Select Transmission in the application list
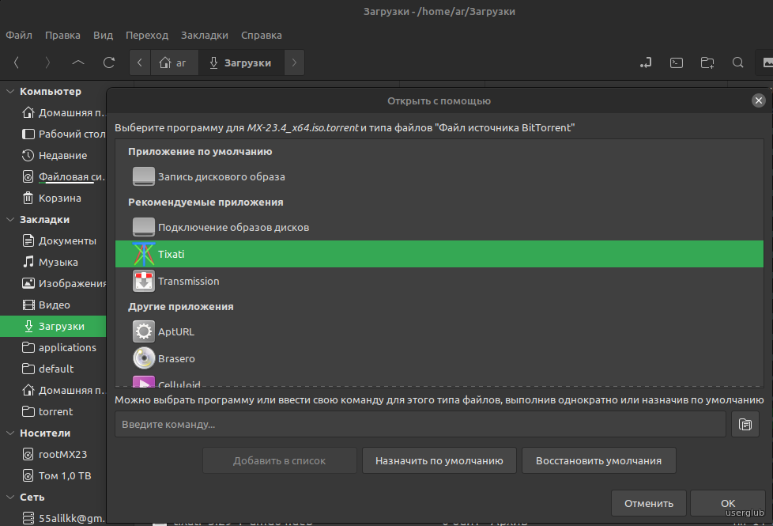The height and width of the screenshot is (526, 773). coord(439,282)
